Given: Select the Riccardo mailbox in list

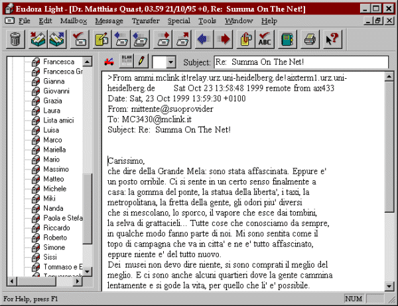Looking at the screenshot, I should [x=56, y=228].
